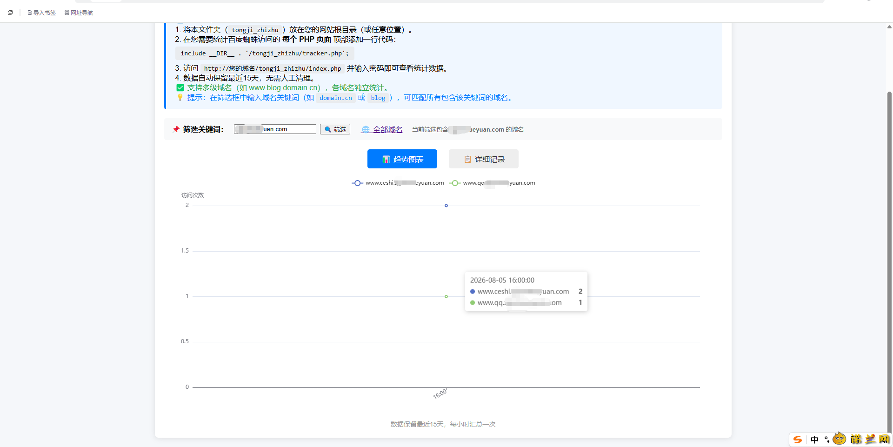The image size is (893, 447).
Task: Click the globe icon before 全部域名
Action: 366,129
